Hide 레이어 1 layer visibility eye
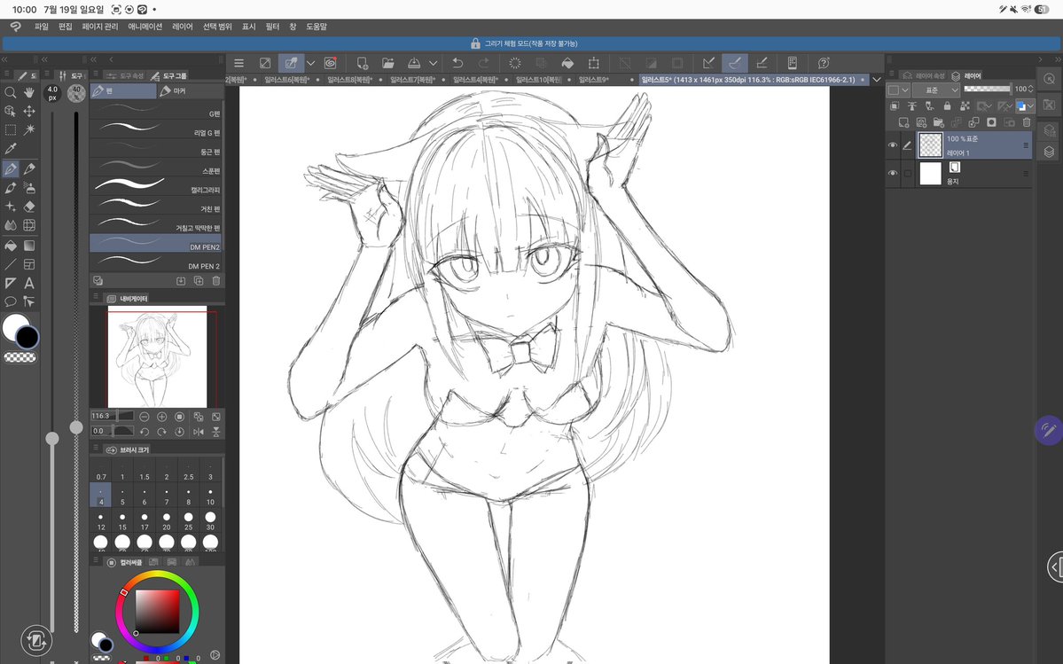This screenshot has height=664, width=1063. (892, 145)
